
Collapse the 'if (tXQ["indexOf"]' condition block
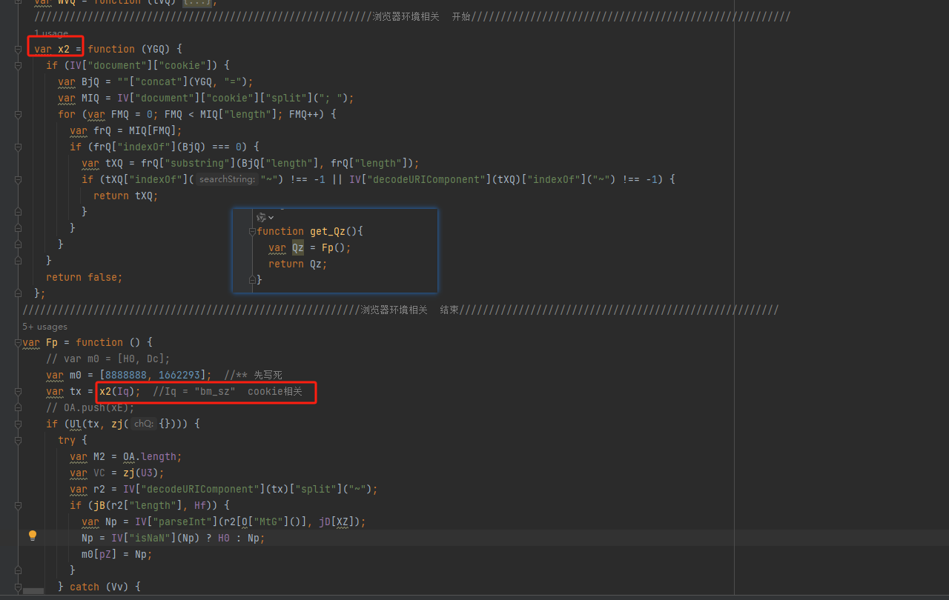[x=17, y=179]
